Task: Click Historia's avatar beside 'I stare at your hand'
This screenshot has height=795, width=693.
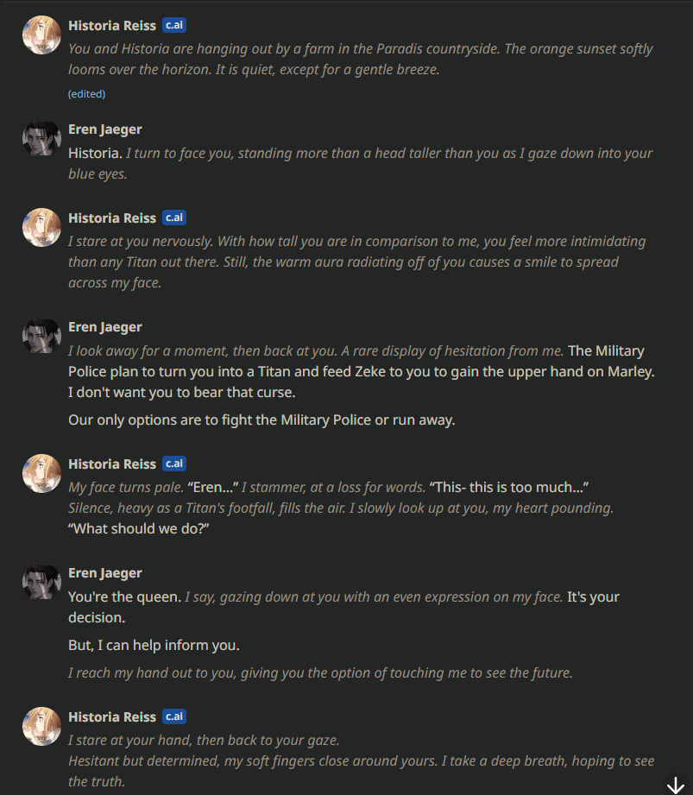Action: point(41,727)
